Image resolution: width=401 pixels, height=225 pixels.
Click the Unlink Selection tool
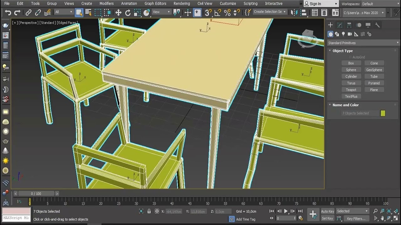[x=38, y=12]
